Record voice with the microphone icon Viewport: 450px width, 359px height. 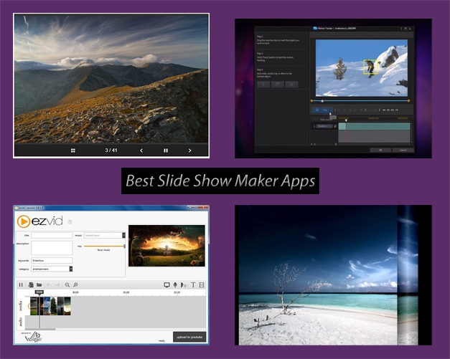176,284
